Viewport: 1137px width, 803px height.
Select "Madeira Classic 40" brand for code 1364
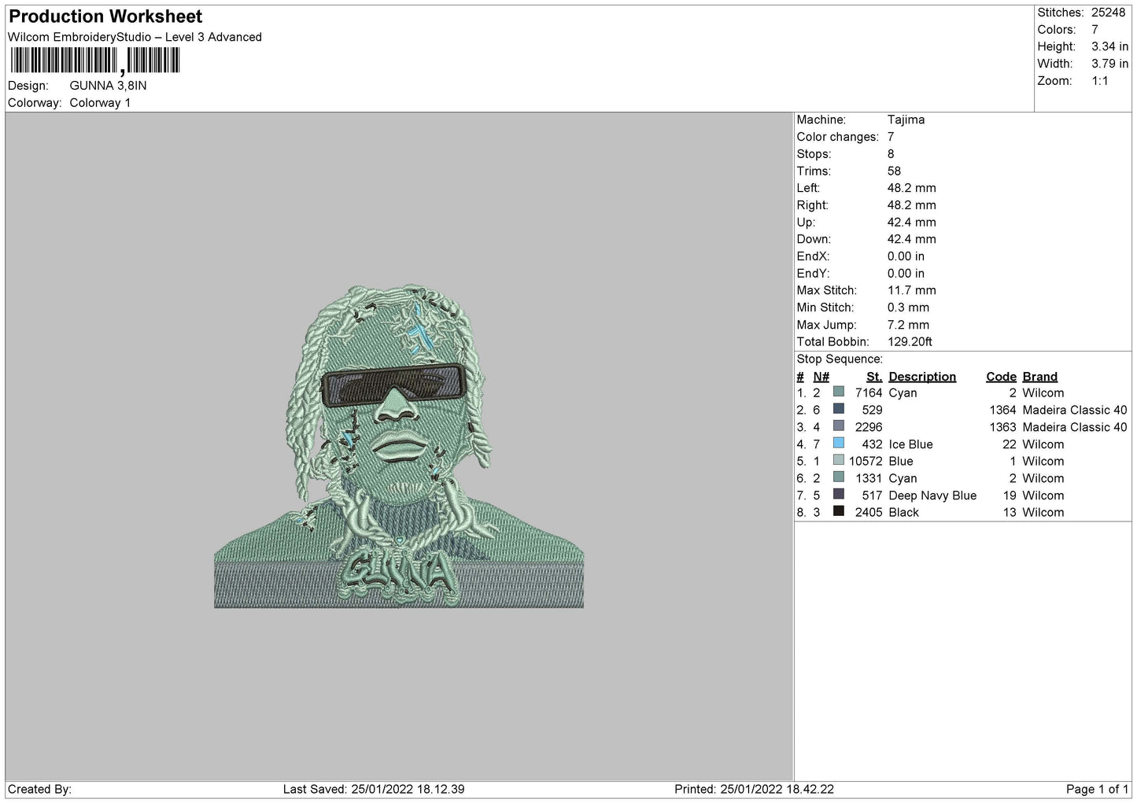[x=1075, y=410]
